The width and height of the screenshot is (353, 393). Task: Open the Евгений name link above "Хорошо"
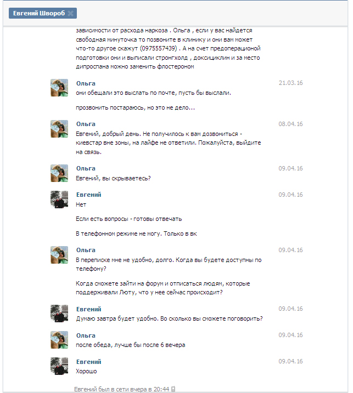[x=88, y=362]
